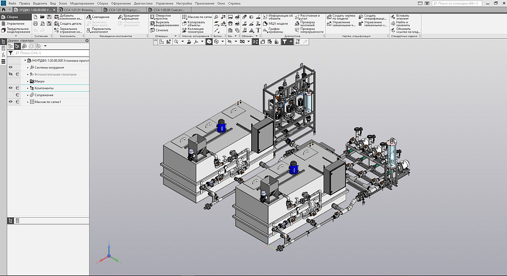Image resolution: width=507 pixels, height=276 pixels.
Task: Collapse the root УПДФЗ-1.00.00.000 assembly node
Action: (x=25, y=60)
